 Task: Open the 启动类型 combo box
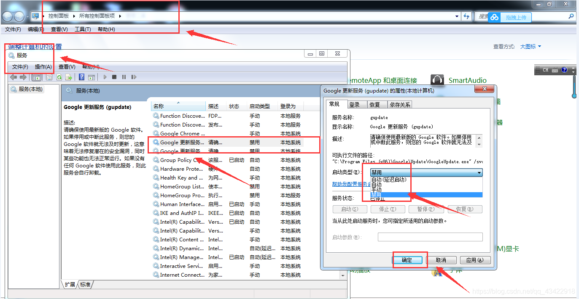point(426,172)
